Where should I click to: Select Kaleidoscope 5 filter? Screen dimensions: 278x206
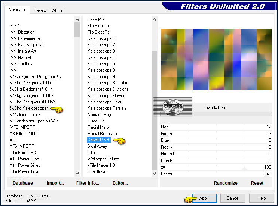(x=101, y=64)
